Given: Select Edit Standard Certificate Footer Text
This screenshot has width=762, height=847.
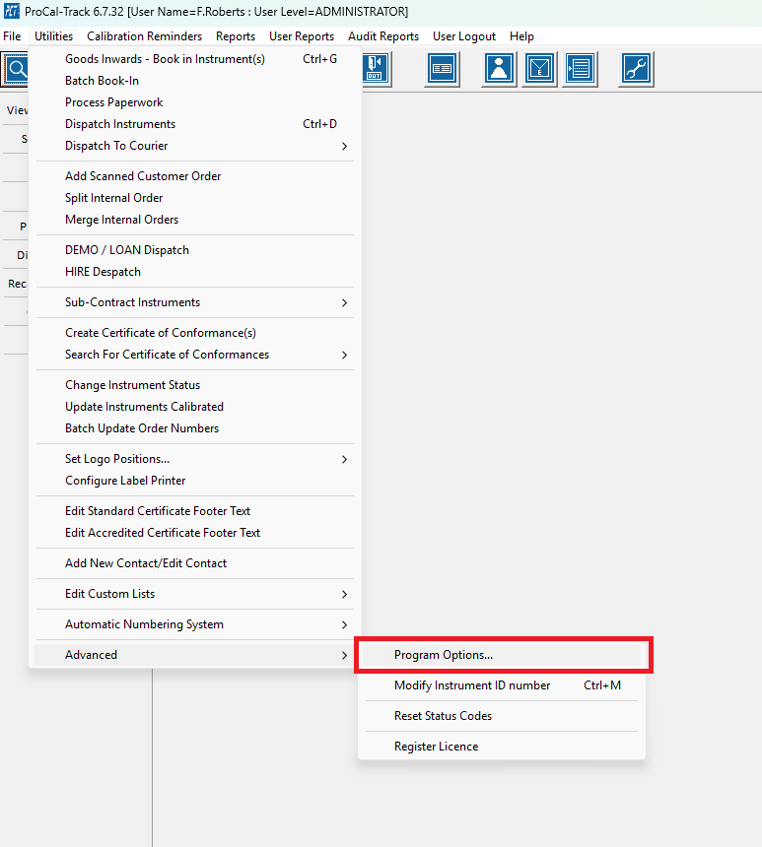Looking at the screenshot, I should [x=195, y=511].
